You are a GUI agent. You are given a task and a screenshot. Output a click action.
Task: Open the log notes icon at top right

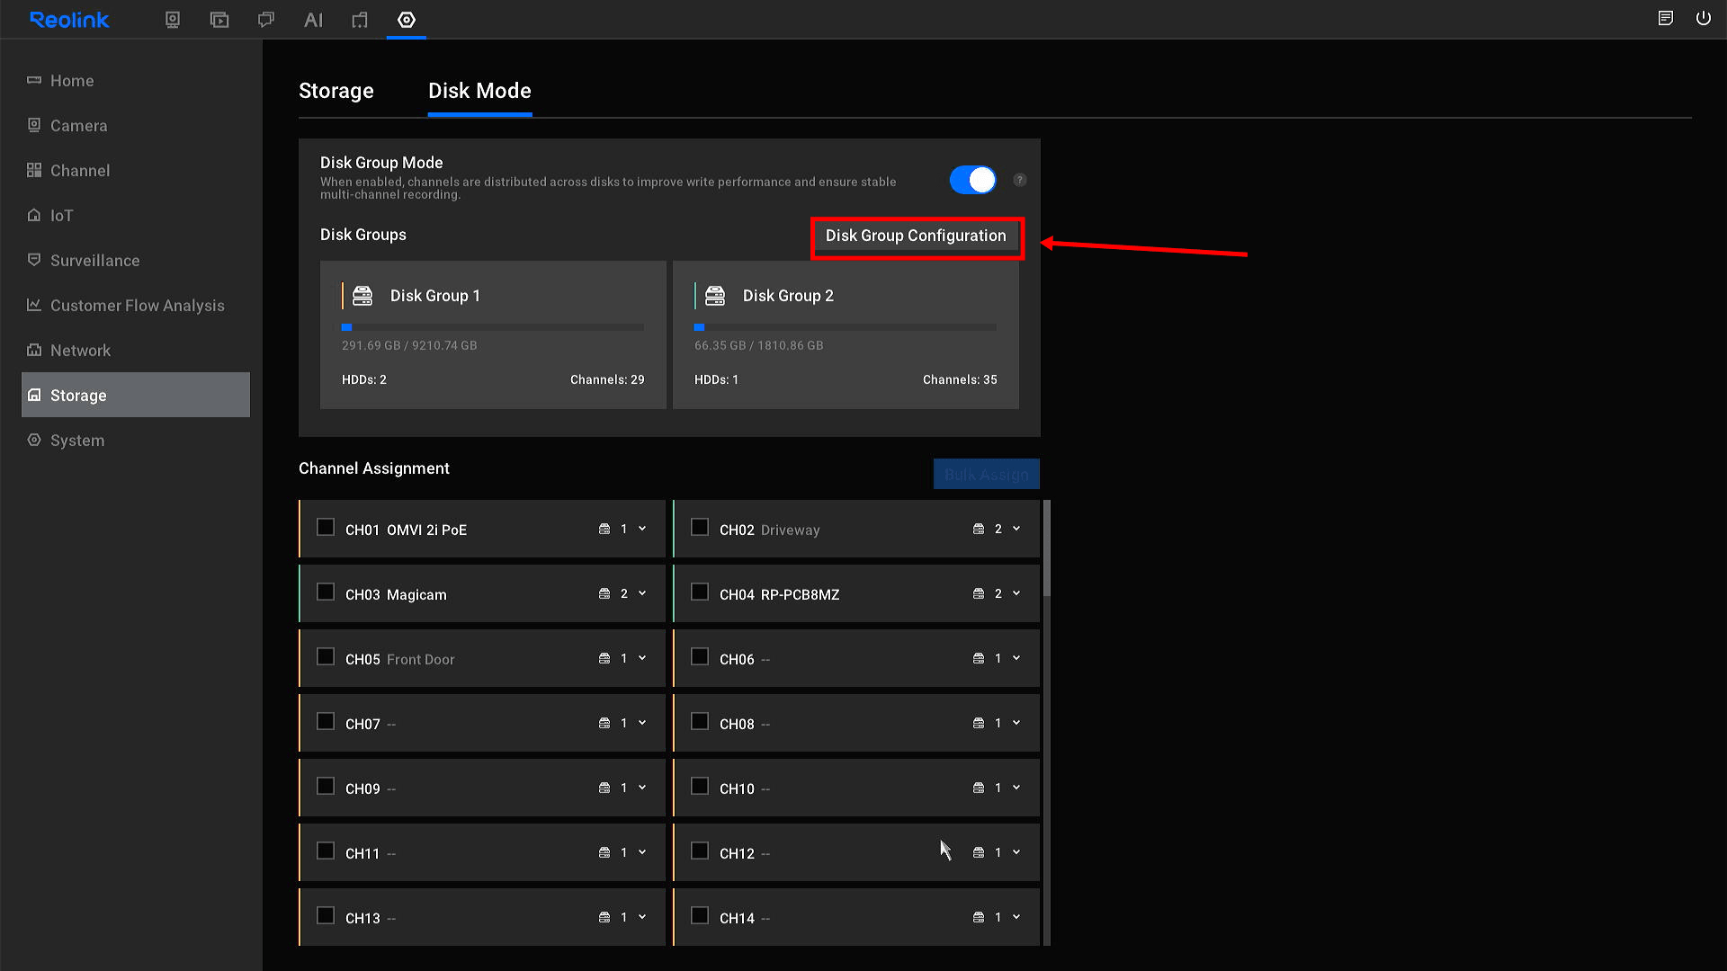(1666, 18)
